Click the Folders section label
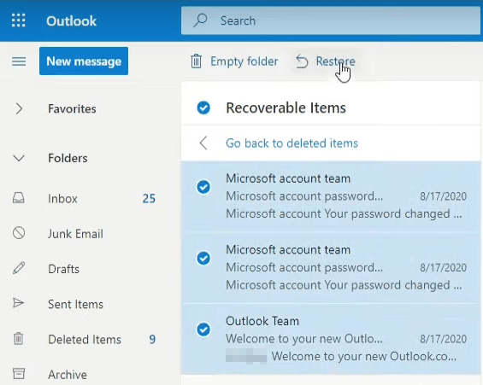483x385 pixels. coord(68,158)
